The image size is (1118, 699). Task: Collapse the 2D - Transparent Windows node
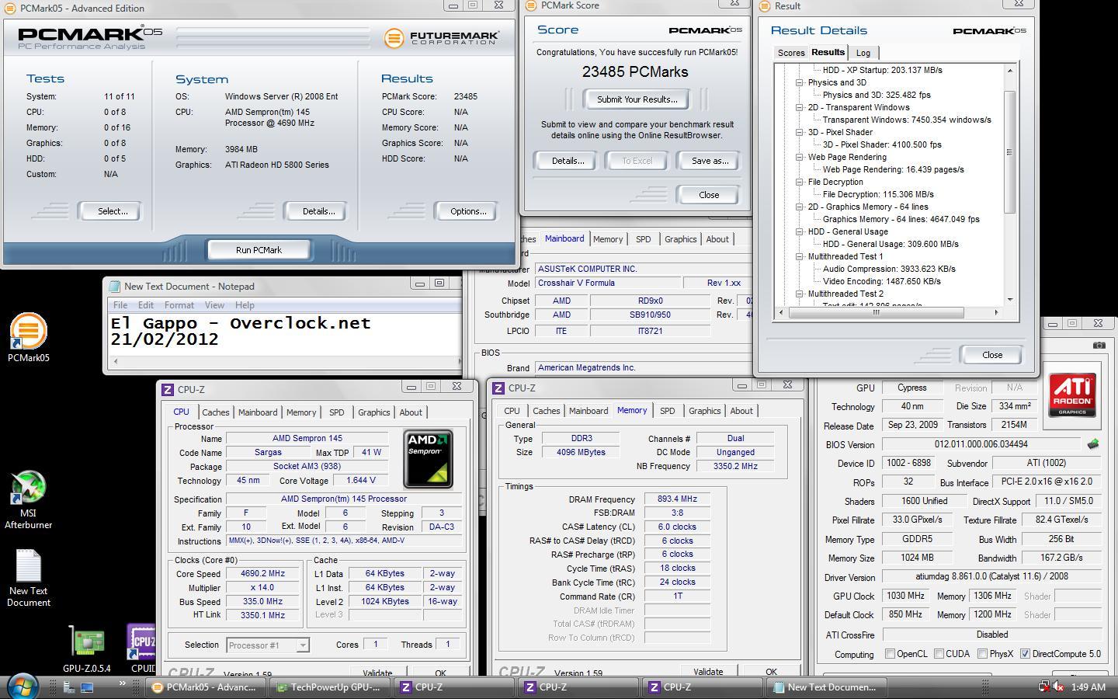coord(799,107)
